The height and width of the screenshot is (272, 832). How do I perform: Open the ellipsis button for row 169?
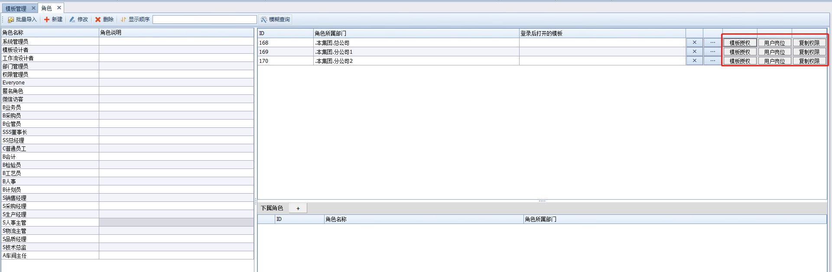tap(712, 52)
